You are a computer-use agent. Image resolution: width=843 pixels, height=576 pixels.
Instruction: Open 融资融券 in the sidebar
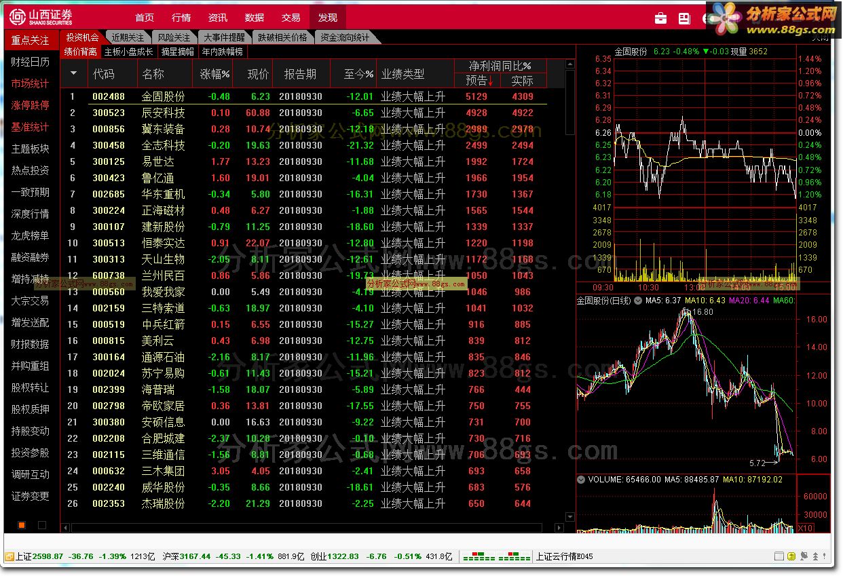click(x=31, y=257)
